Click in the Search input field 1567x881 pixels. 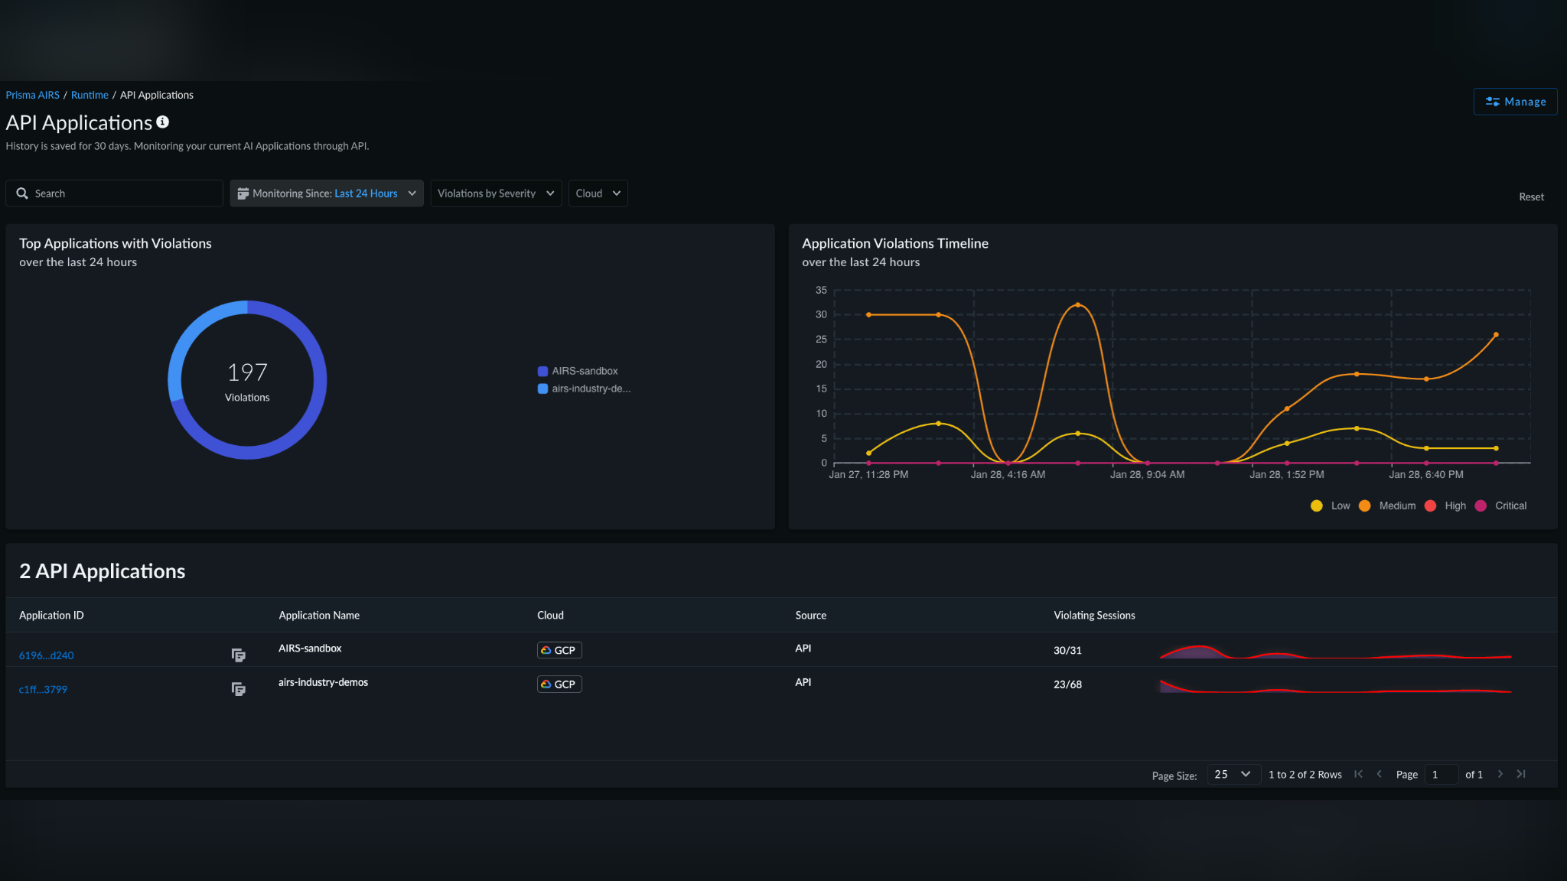(122, 193)
